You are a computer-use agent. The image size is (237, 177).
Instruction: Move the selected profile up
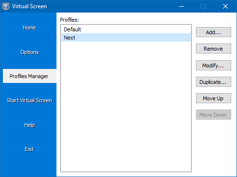point(213,98)
